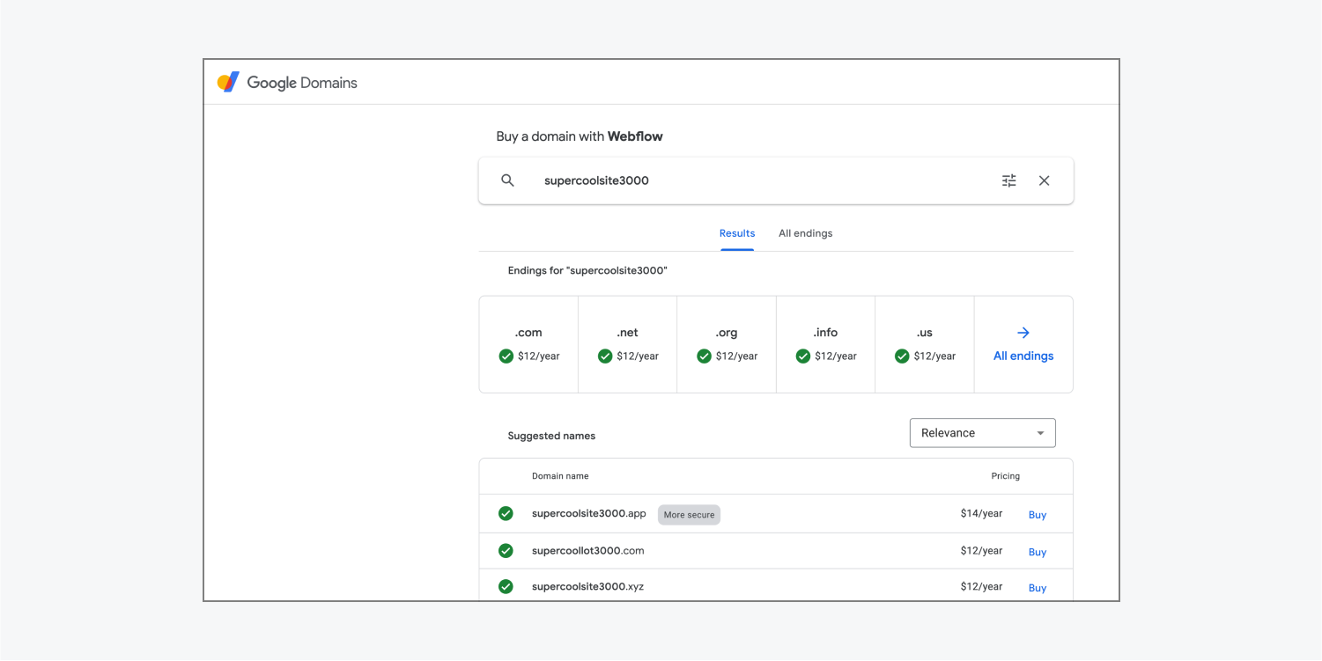The width and height of the screenshot is (1322, 661).
Task: Buy supercoollot3000.com domain
Action: [x=1038, y=552]
